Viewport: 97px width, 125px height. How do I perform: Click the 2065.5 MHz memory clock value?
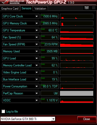[50, 23]
